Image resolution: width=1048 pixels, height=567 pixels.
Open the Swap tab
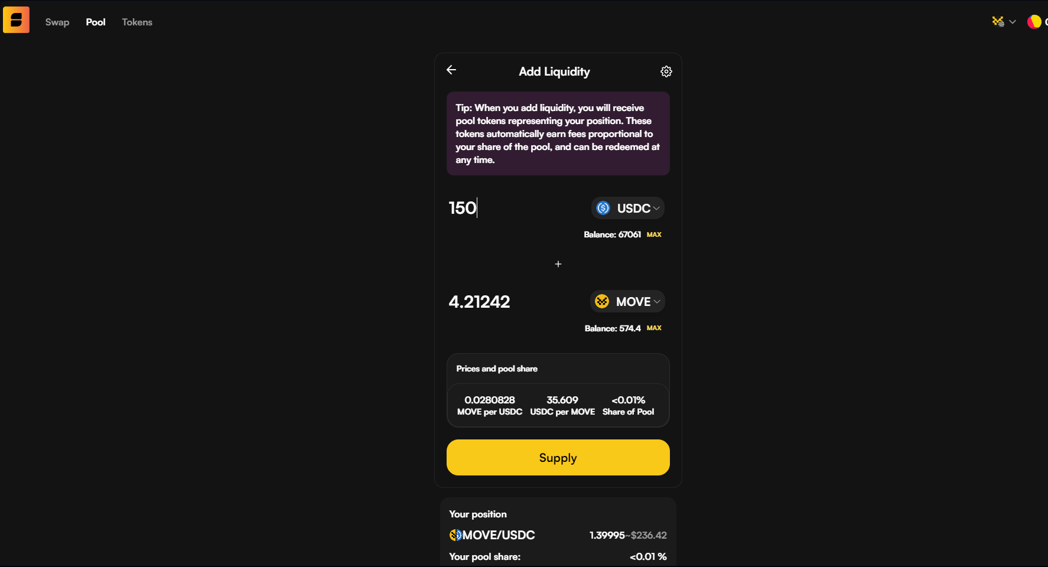(57, 22)
